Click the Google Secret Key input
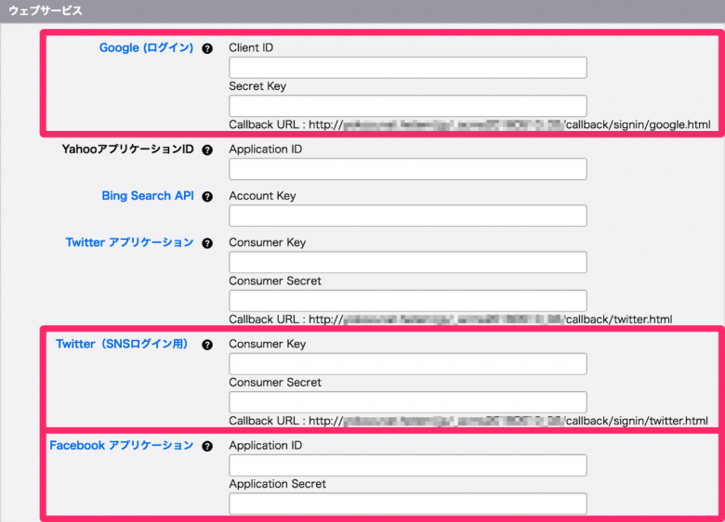The height and width of the screenshot is (522, 725). (407, 106)
